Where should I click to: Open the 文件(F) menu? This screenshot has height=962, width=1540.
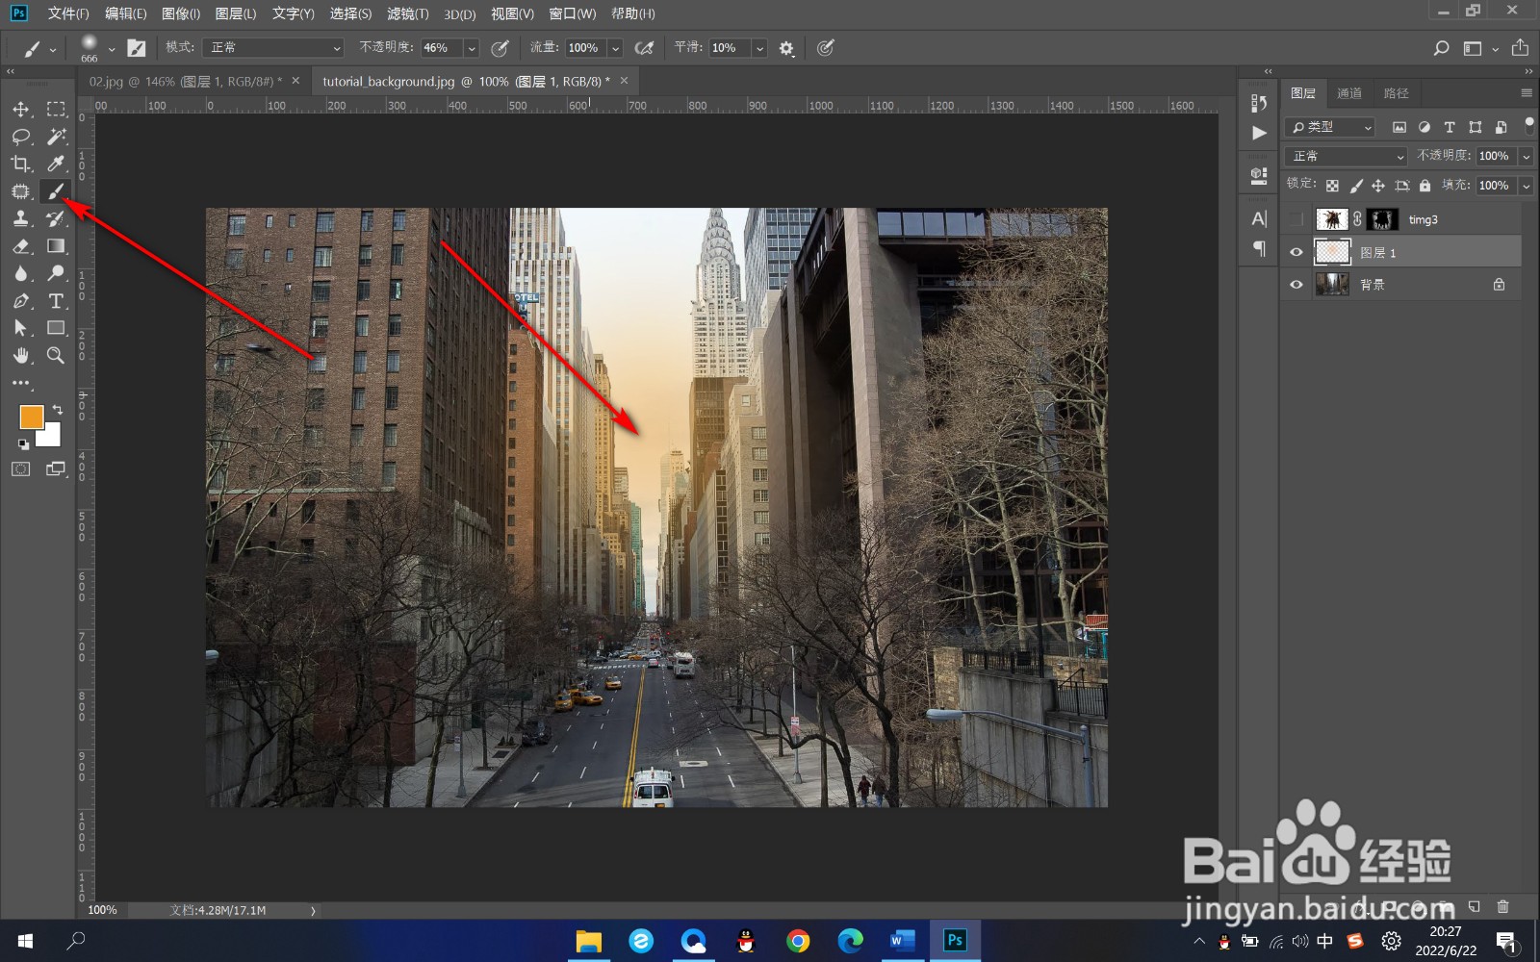pos(68,13)
